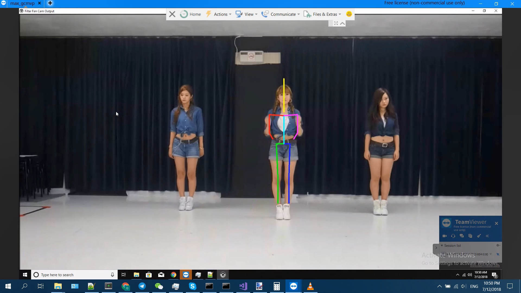Switch to the max_gcmvp session tab

[22, 4]
